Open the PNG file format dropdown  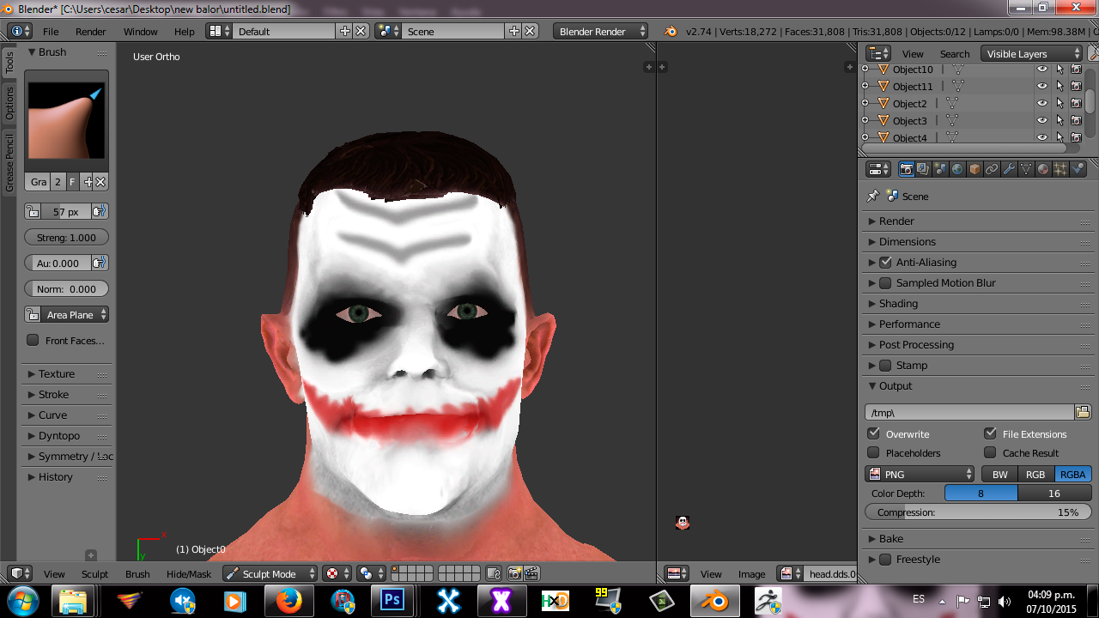[x=920, y=474]
